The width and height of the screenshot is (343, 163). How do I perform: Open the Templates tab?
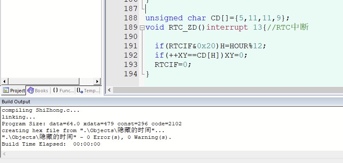88,91
